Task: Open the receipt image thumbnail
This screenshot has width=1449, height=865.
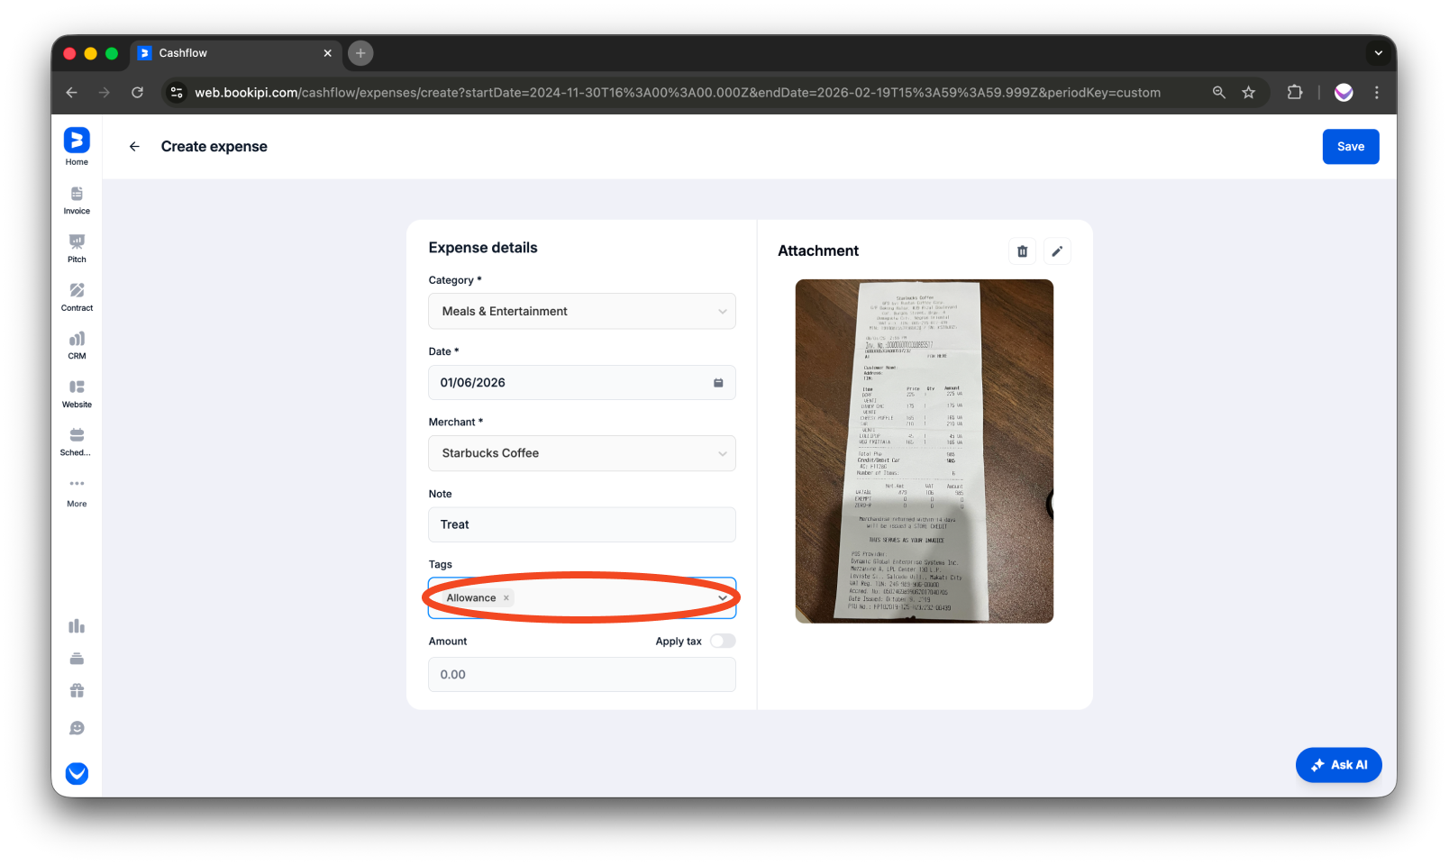Action: click(924, 451)
